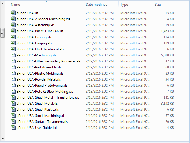Click Excel icon of aPriori USA-2-Model Machining.xls

(13, 19)
